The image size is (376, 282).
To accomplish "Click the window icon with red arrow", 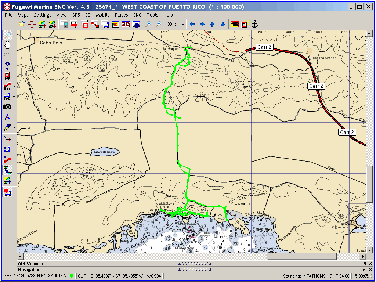I will [x=74, y=24].
